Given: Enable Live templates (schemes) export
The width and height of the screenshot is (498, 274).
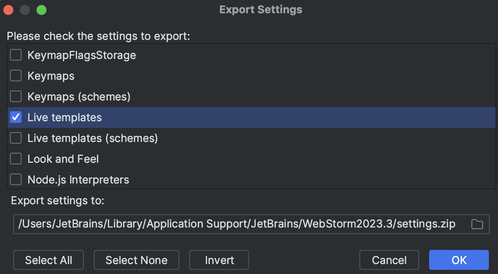Looking at the screenshot, I should (x=15, y=138).
